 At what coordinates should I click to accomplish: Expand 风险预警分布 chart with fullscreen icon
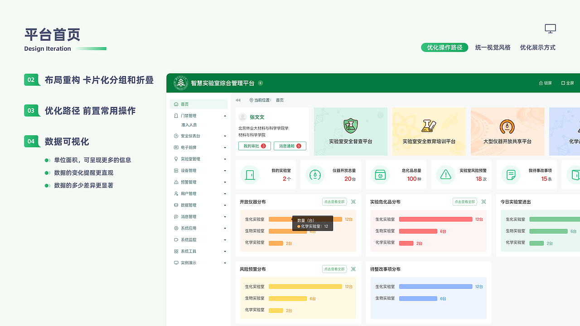353,269
